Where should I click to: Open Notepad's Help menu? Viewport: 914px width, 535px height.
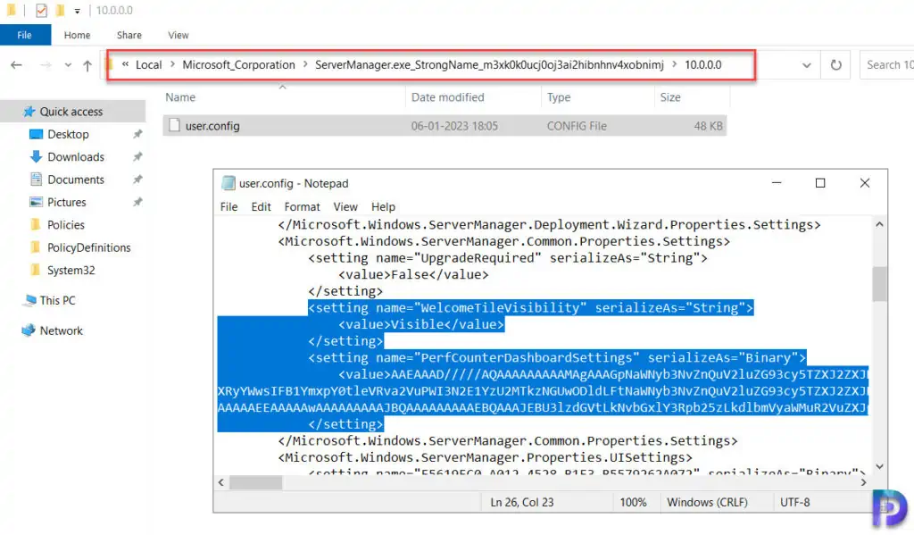[383, 206]
